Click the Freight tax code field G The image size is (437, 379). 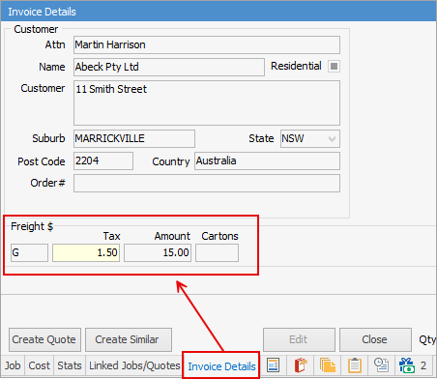click(29, 252)
